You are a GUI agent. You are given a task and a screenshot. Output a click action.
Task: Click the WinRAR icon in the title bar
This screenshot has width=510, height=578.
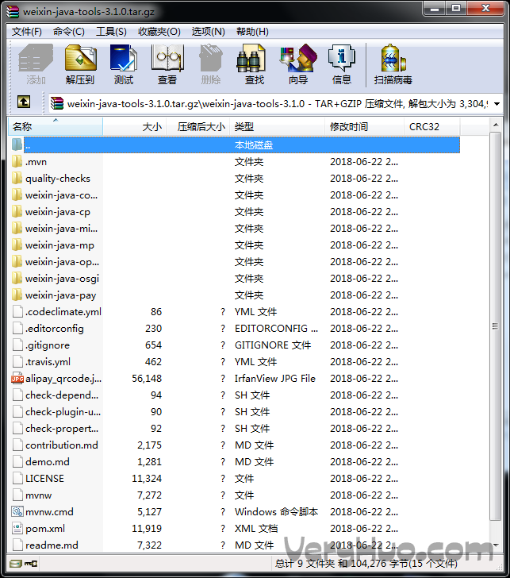[13, 11]
